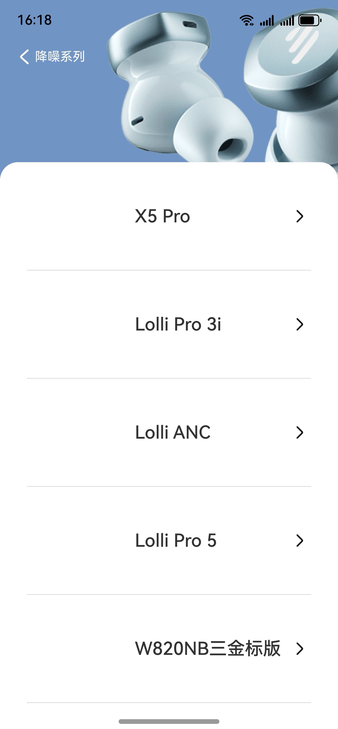This screenshot has width=338, height=729.
Task: Tap the back arrow icon
Action: point(25,57)
